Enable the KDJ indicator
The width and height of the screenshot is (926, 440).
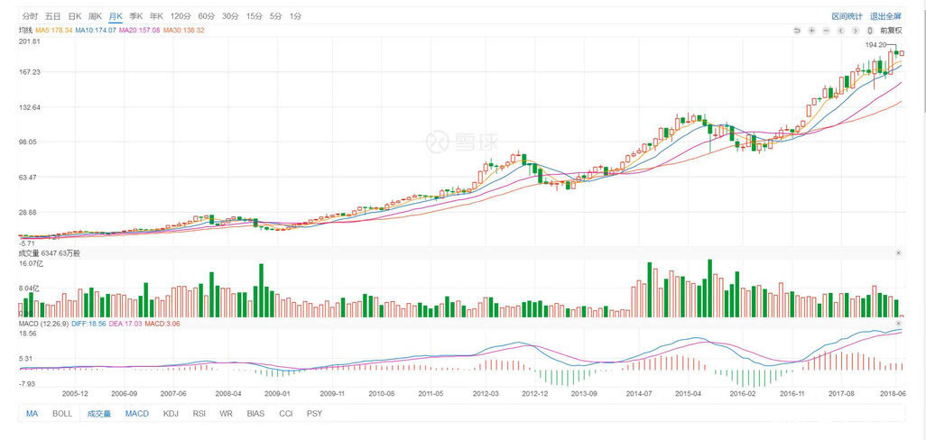pos(171,414)
